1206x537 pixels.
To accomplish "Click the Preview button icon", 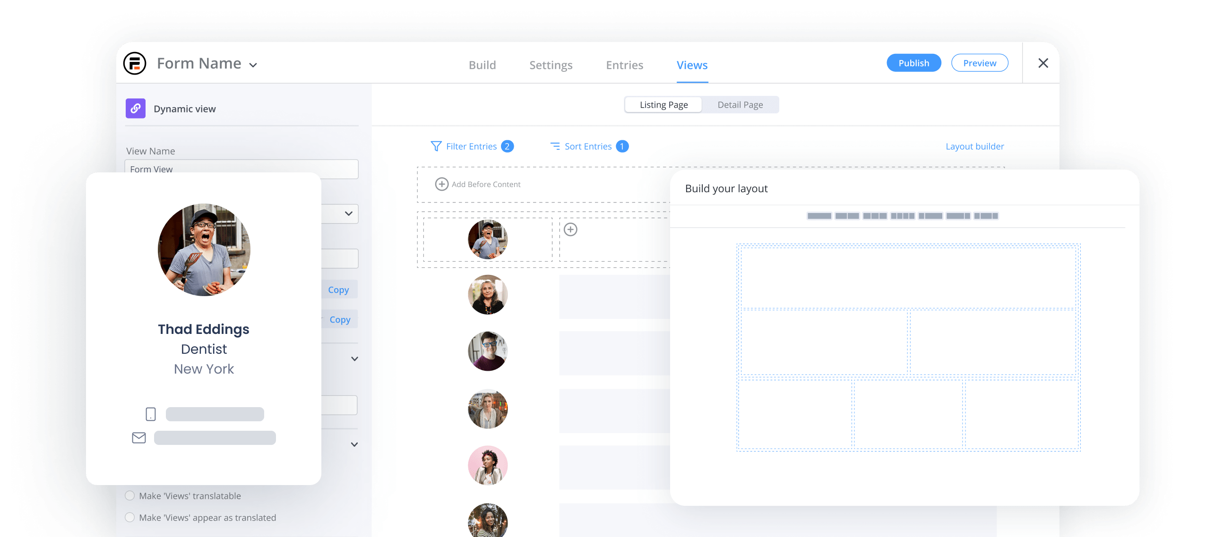I will tap(982, 63).
